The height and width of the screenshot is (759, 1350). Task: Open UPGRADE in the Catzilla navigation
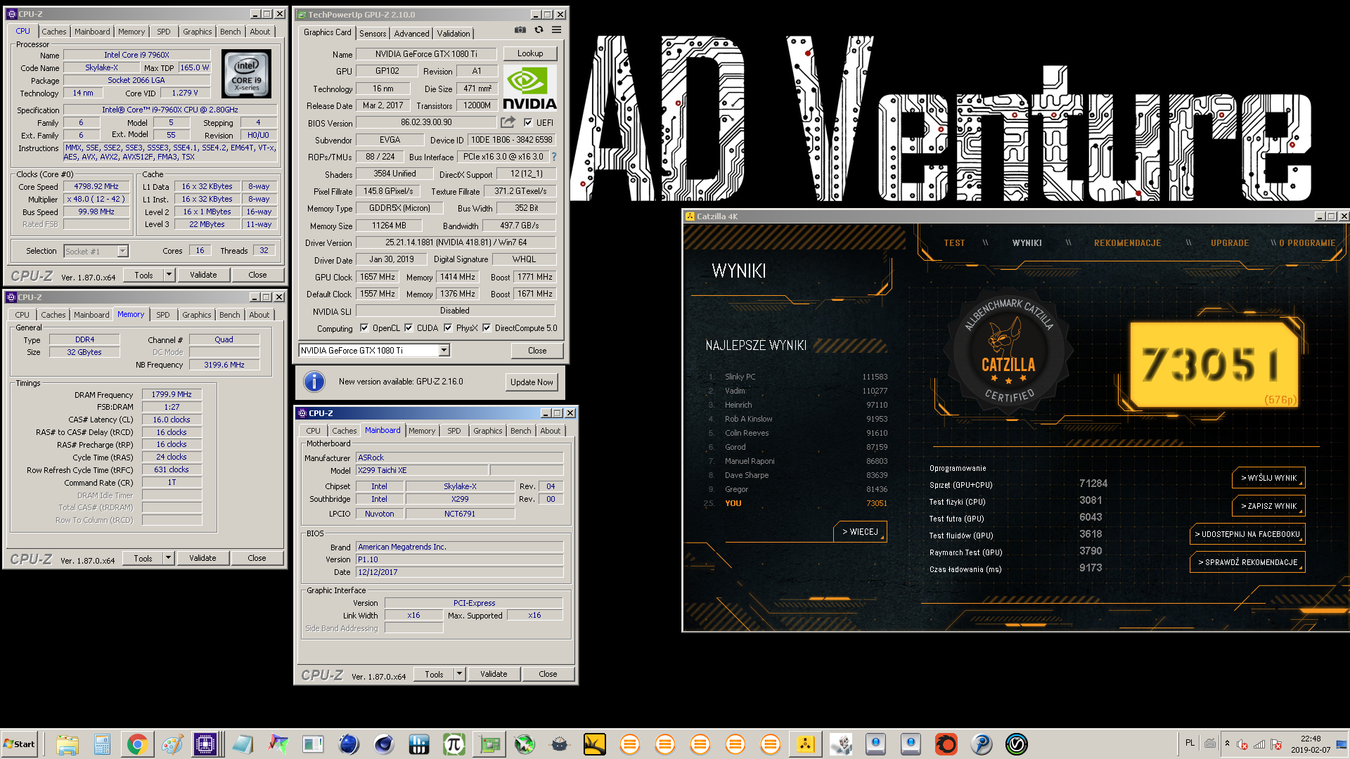pyautogui.click(x=1230, y=243)
